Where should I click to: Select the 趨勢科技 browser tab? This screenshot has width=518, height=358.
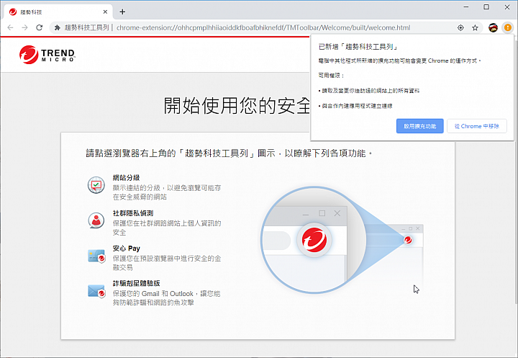point(58,12)
